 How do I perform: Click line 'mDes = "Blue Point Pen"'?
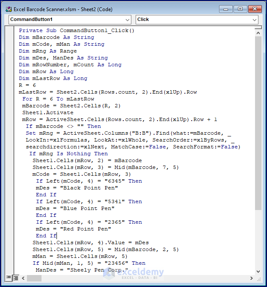(75, 208)
